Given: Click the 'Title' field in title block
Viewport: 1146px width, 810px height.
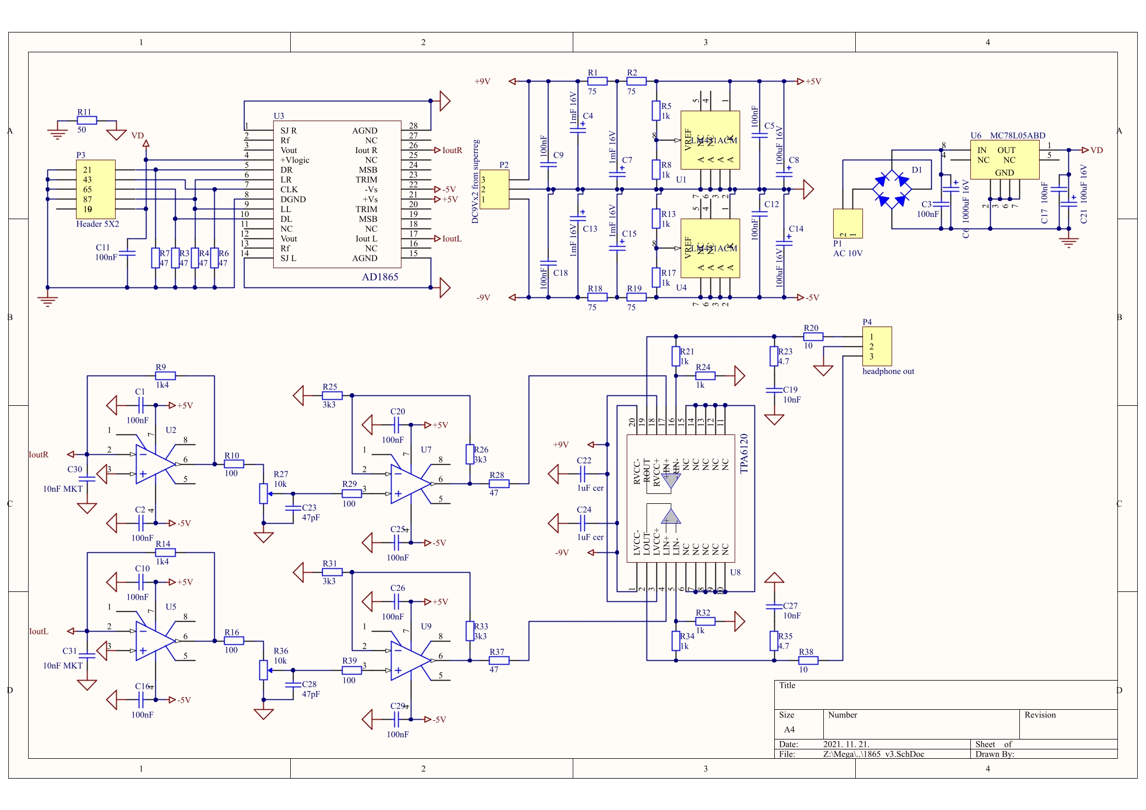Looking at the screenshot, I should (946, 695).
